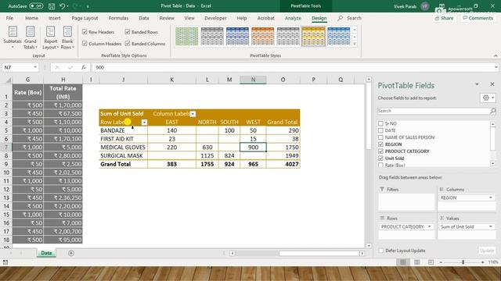Open the Comments button
This screenshot has width=501, height=281.
[x=478, y=18]
